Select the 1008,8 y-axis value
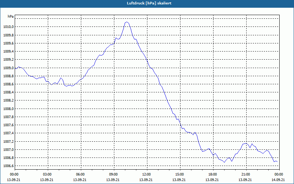This screenshot has height=184, width=294. coord(8,76)
